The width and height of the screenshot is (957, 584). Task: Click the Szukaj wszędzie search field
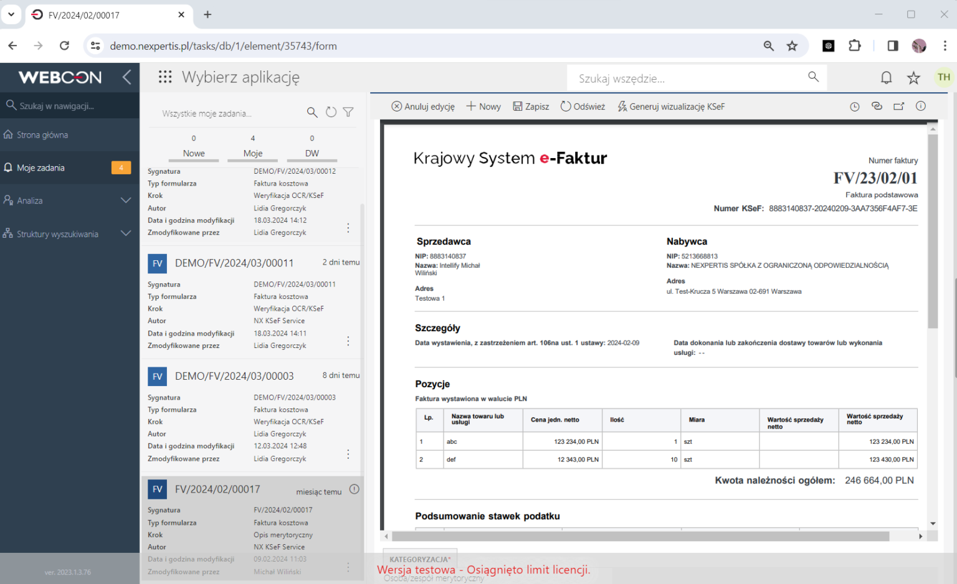coord(688,78)
